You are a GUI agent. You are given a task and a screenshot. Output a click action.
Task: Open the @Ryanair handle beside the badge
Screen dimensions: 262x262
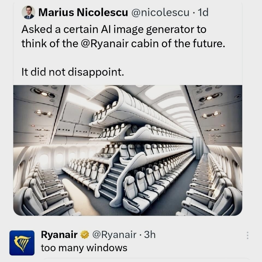coord(115,234)
